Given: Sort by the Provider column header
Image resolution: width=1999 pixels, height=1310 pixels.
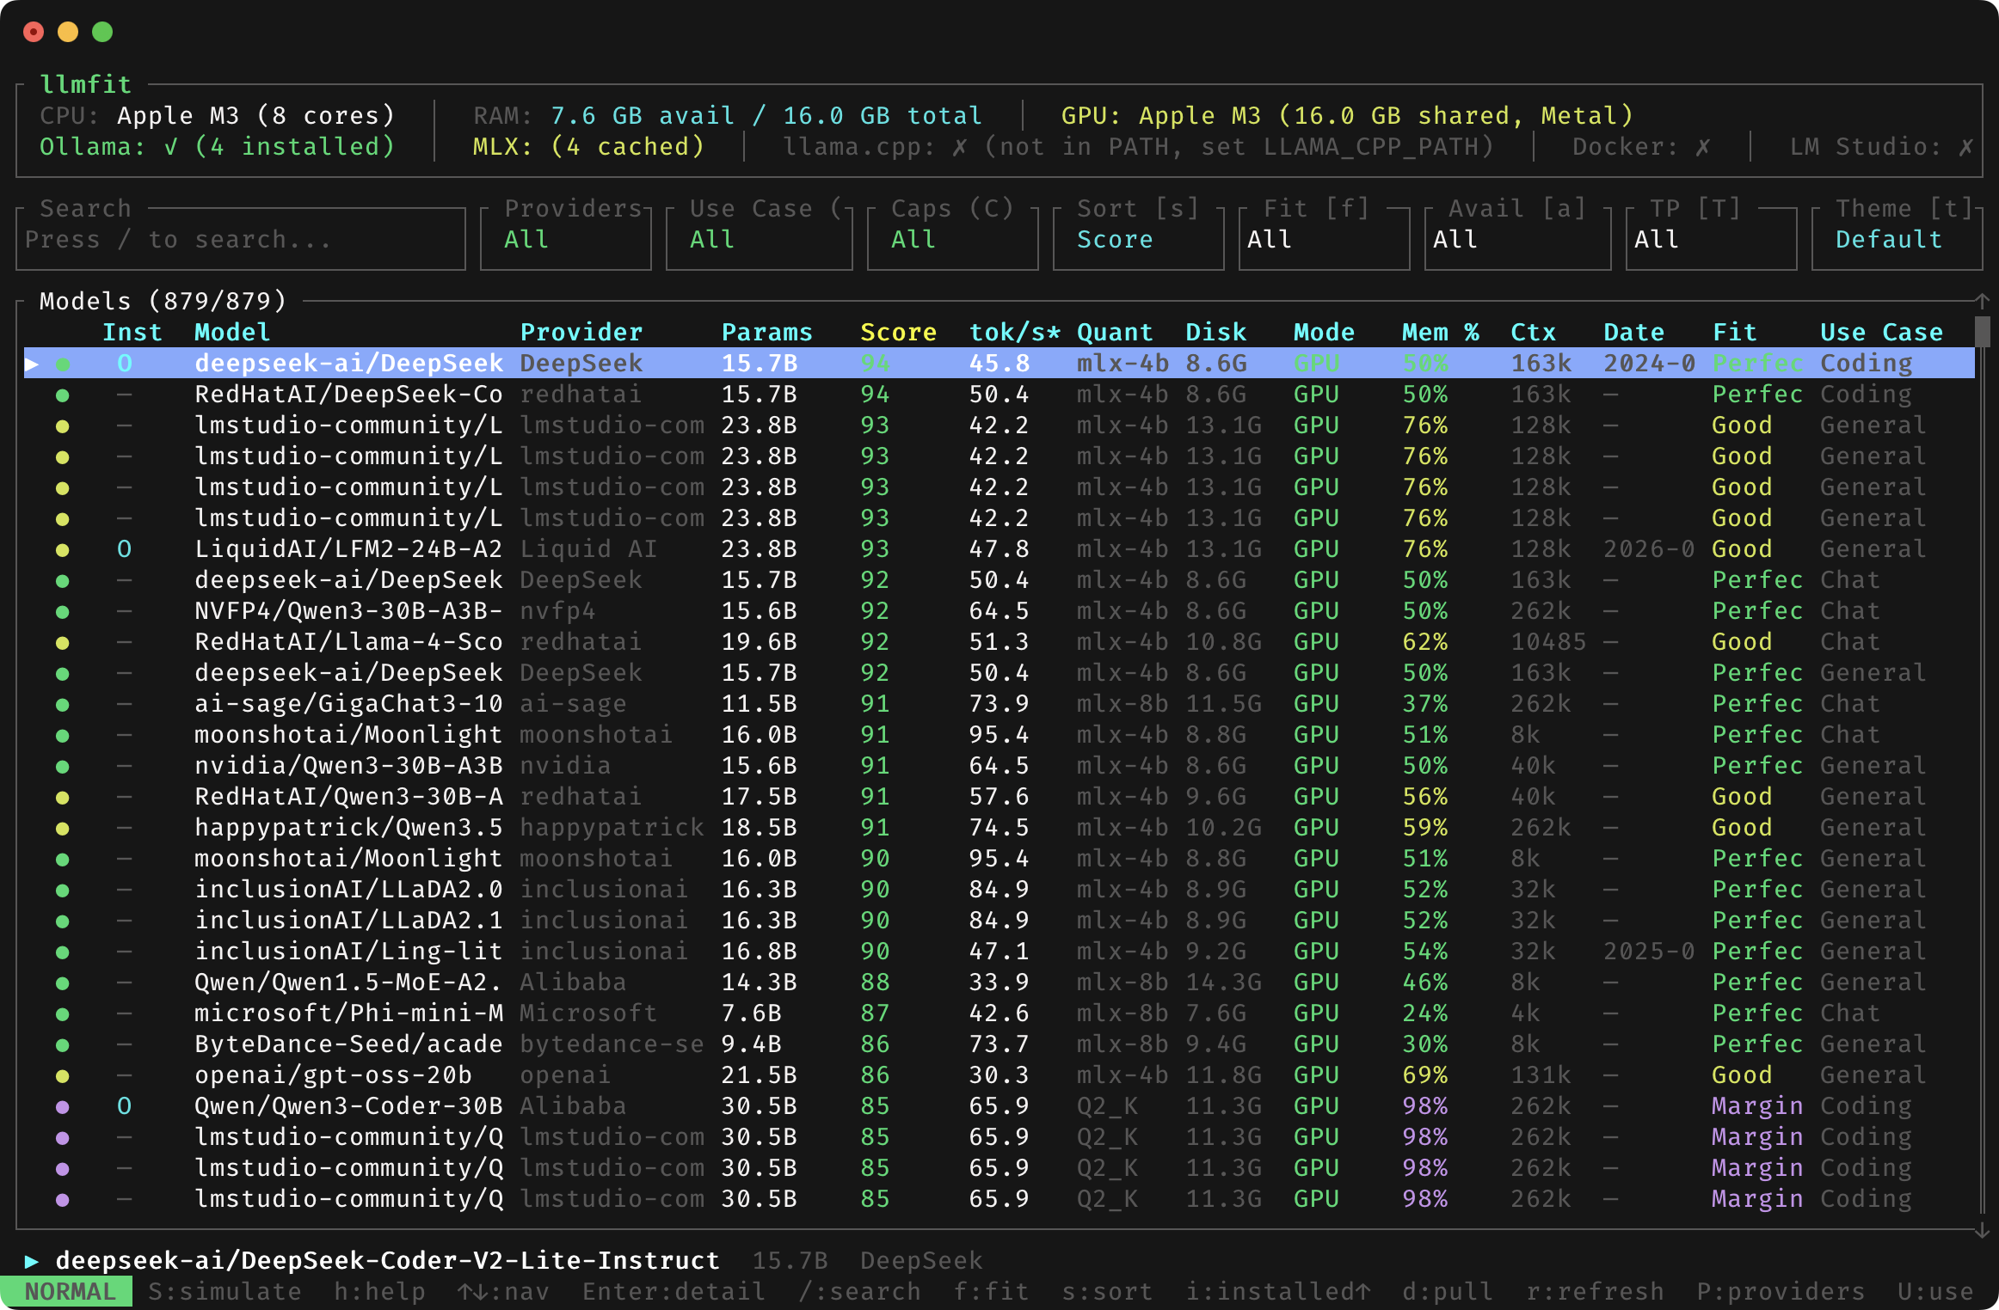Looking at the screenshot, I should pyautogui.click(x=581, y=333).
